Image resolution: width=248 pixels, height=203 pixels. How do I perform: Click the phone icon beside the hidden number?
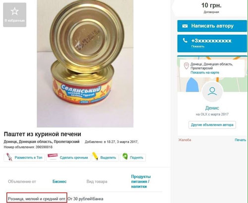tap(185, 40)
